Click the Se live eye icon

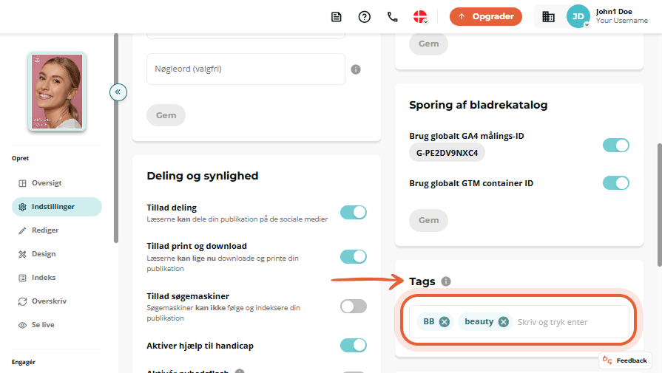22,325
